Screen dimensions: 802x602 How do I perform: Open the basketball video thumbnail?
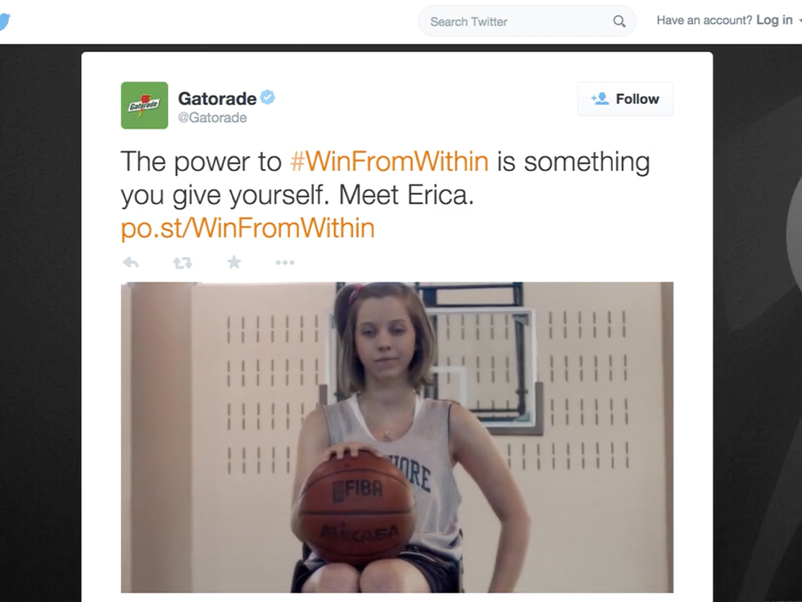[397, 437]
